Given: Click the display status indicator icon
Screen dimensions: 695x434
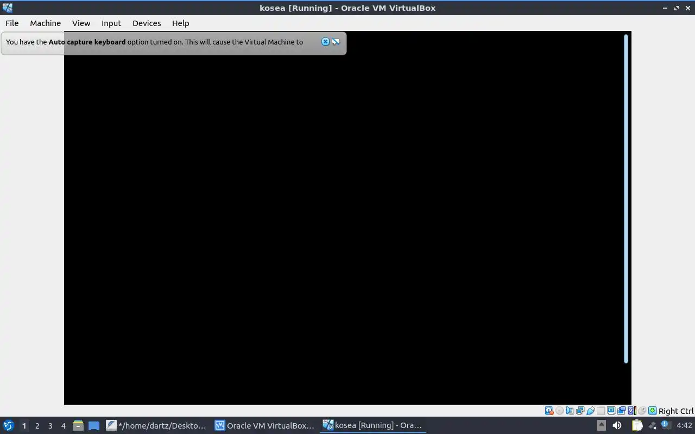Looking at the screenshot, I should [x=611, y=411].
